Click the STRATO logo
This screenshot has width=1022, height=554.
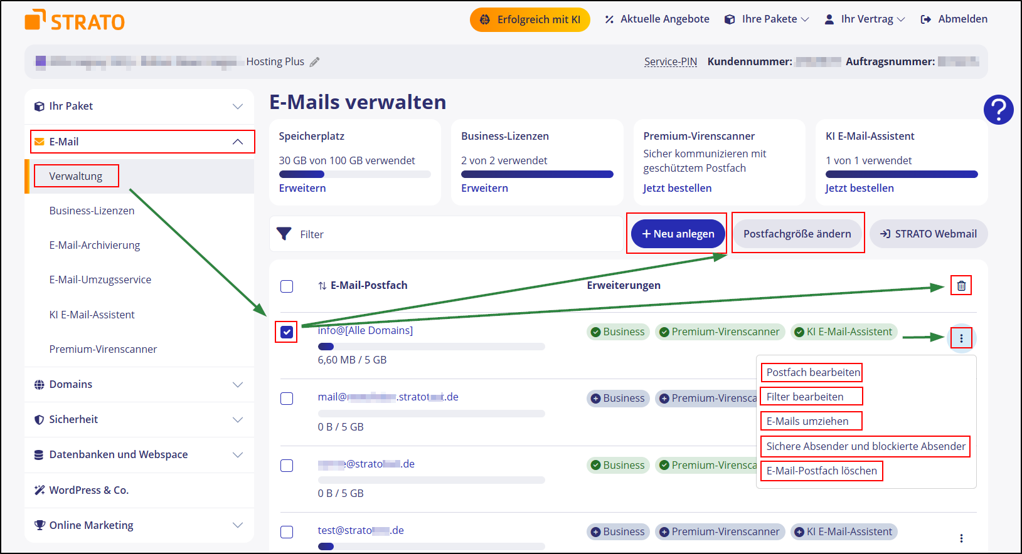(75, 20)
